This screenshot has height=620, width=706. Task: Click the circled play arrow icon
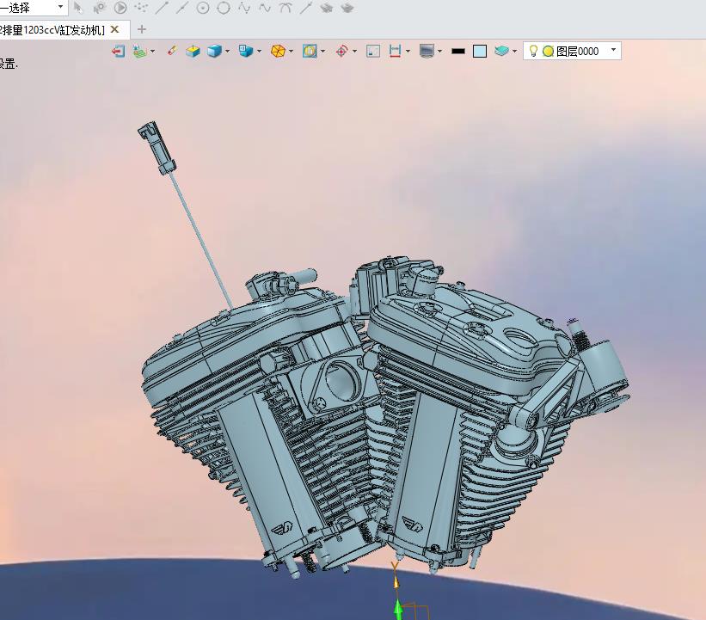coord(120,8)
